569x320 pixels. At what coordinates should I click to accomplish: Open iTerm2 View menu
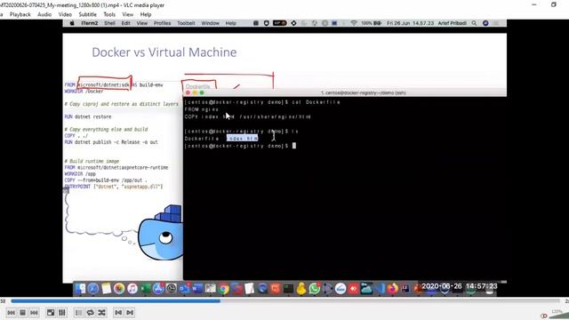pos(142,23)
